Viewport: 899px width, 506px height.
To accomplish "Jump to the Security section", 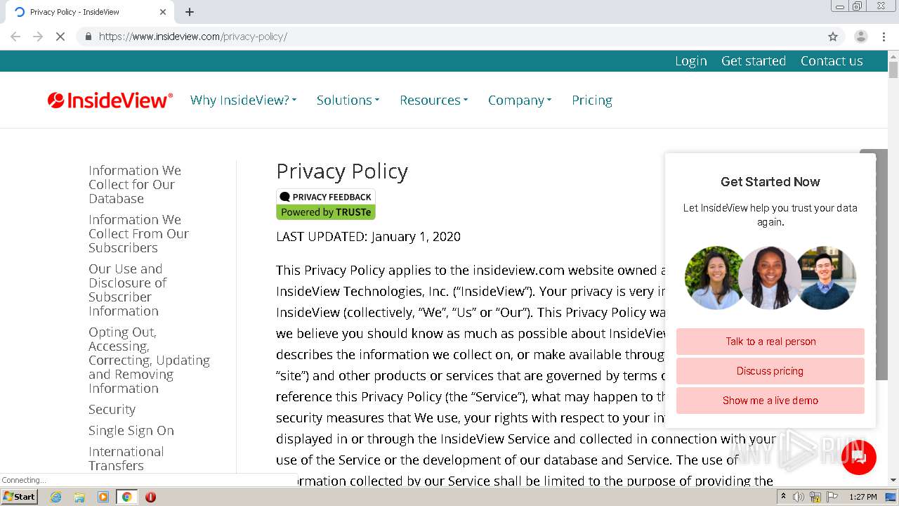I will [112, 410].
